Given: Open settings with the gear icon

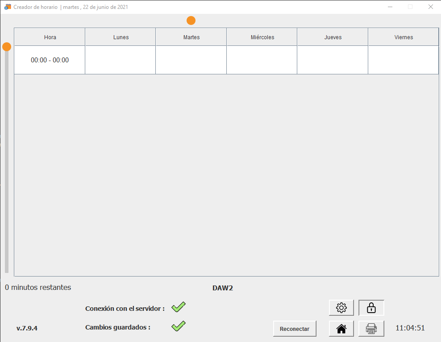Looking at the screenshot, I should (x=341, y=308).
